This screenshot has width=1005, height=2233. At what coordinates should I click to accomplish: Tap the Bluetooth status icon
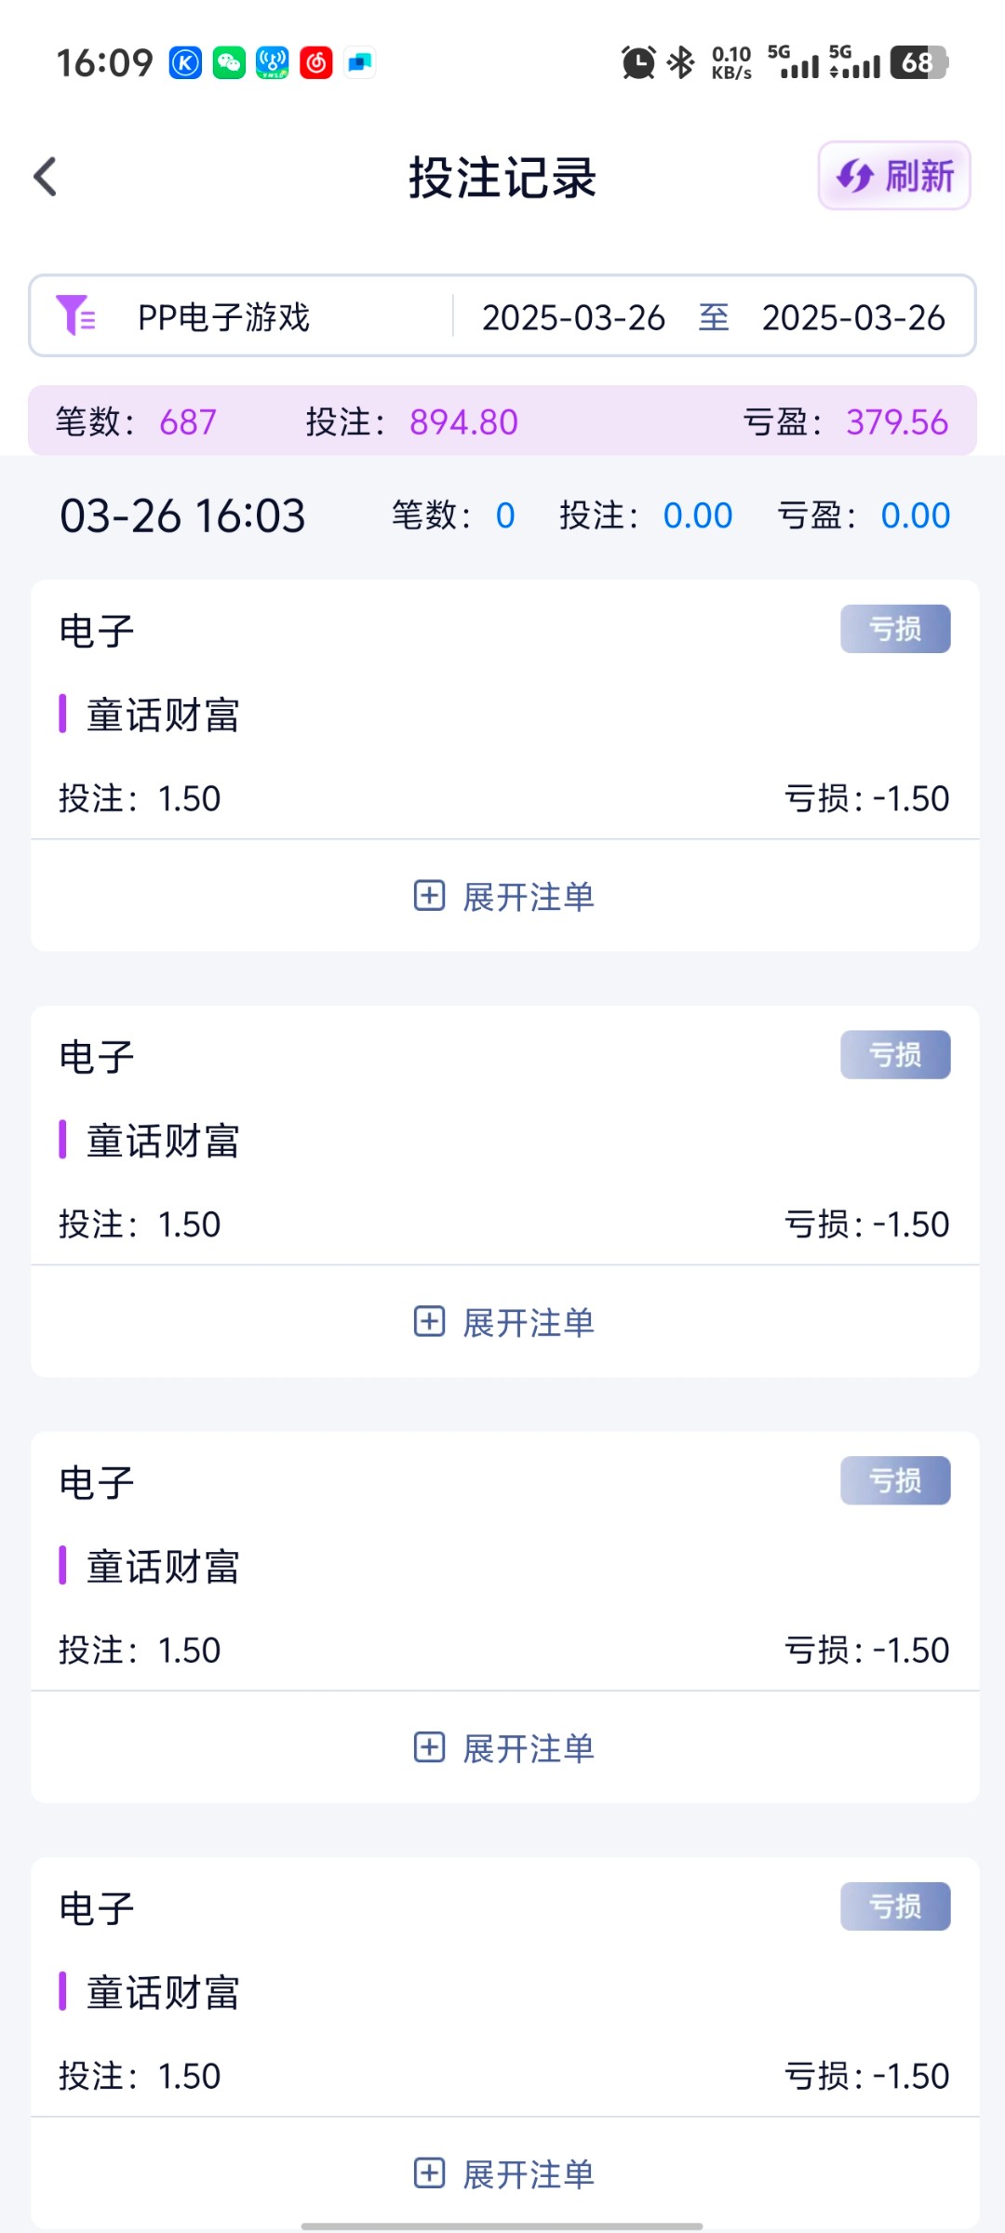682,62
